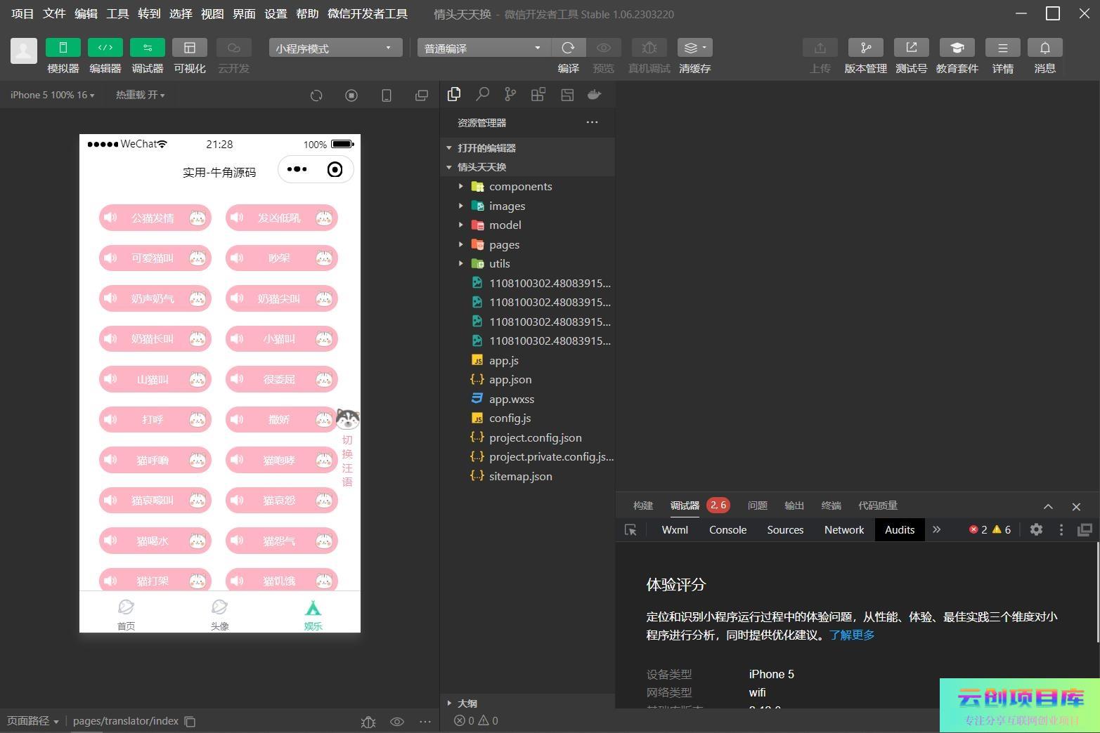Expand the pages folder in explorer
The width and height of the screenshot is (1100, 733).
504,244
